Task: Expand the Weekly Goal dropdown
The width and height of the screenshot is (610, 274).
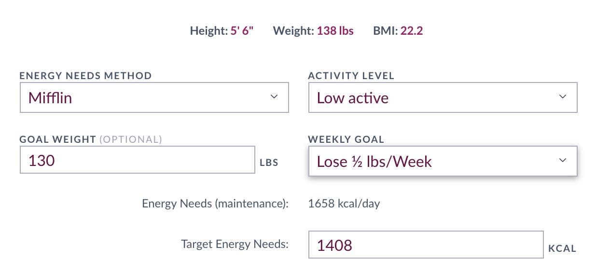Action: click(443, 161)
